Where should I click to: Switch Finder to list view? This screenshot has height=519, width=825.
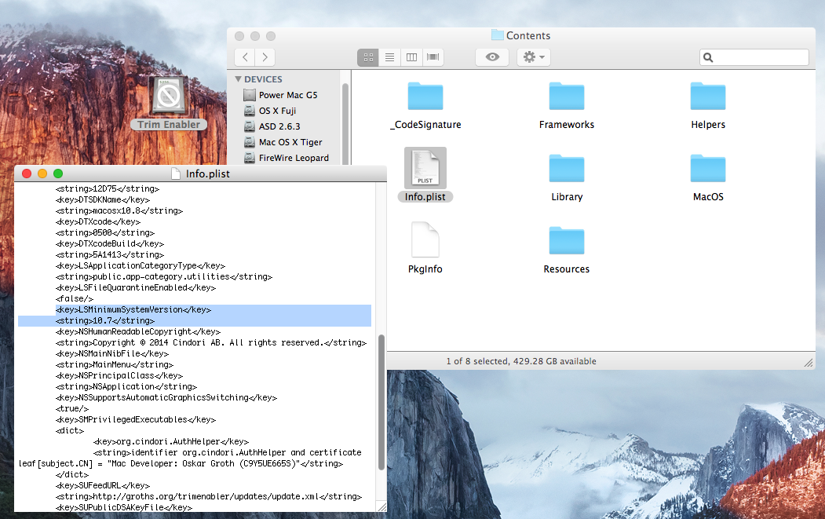(389, 57)
